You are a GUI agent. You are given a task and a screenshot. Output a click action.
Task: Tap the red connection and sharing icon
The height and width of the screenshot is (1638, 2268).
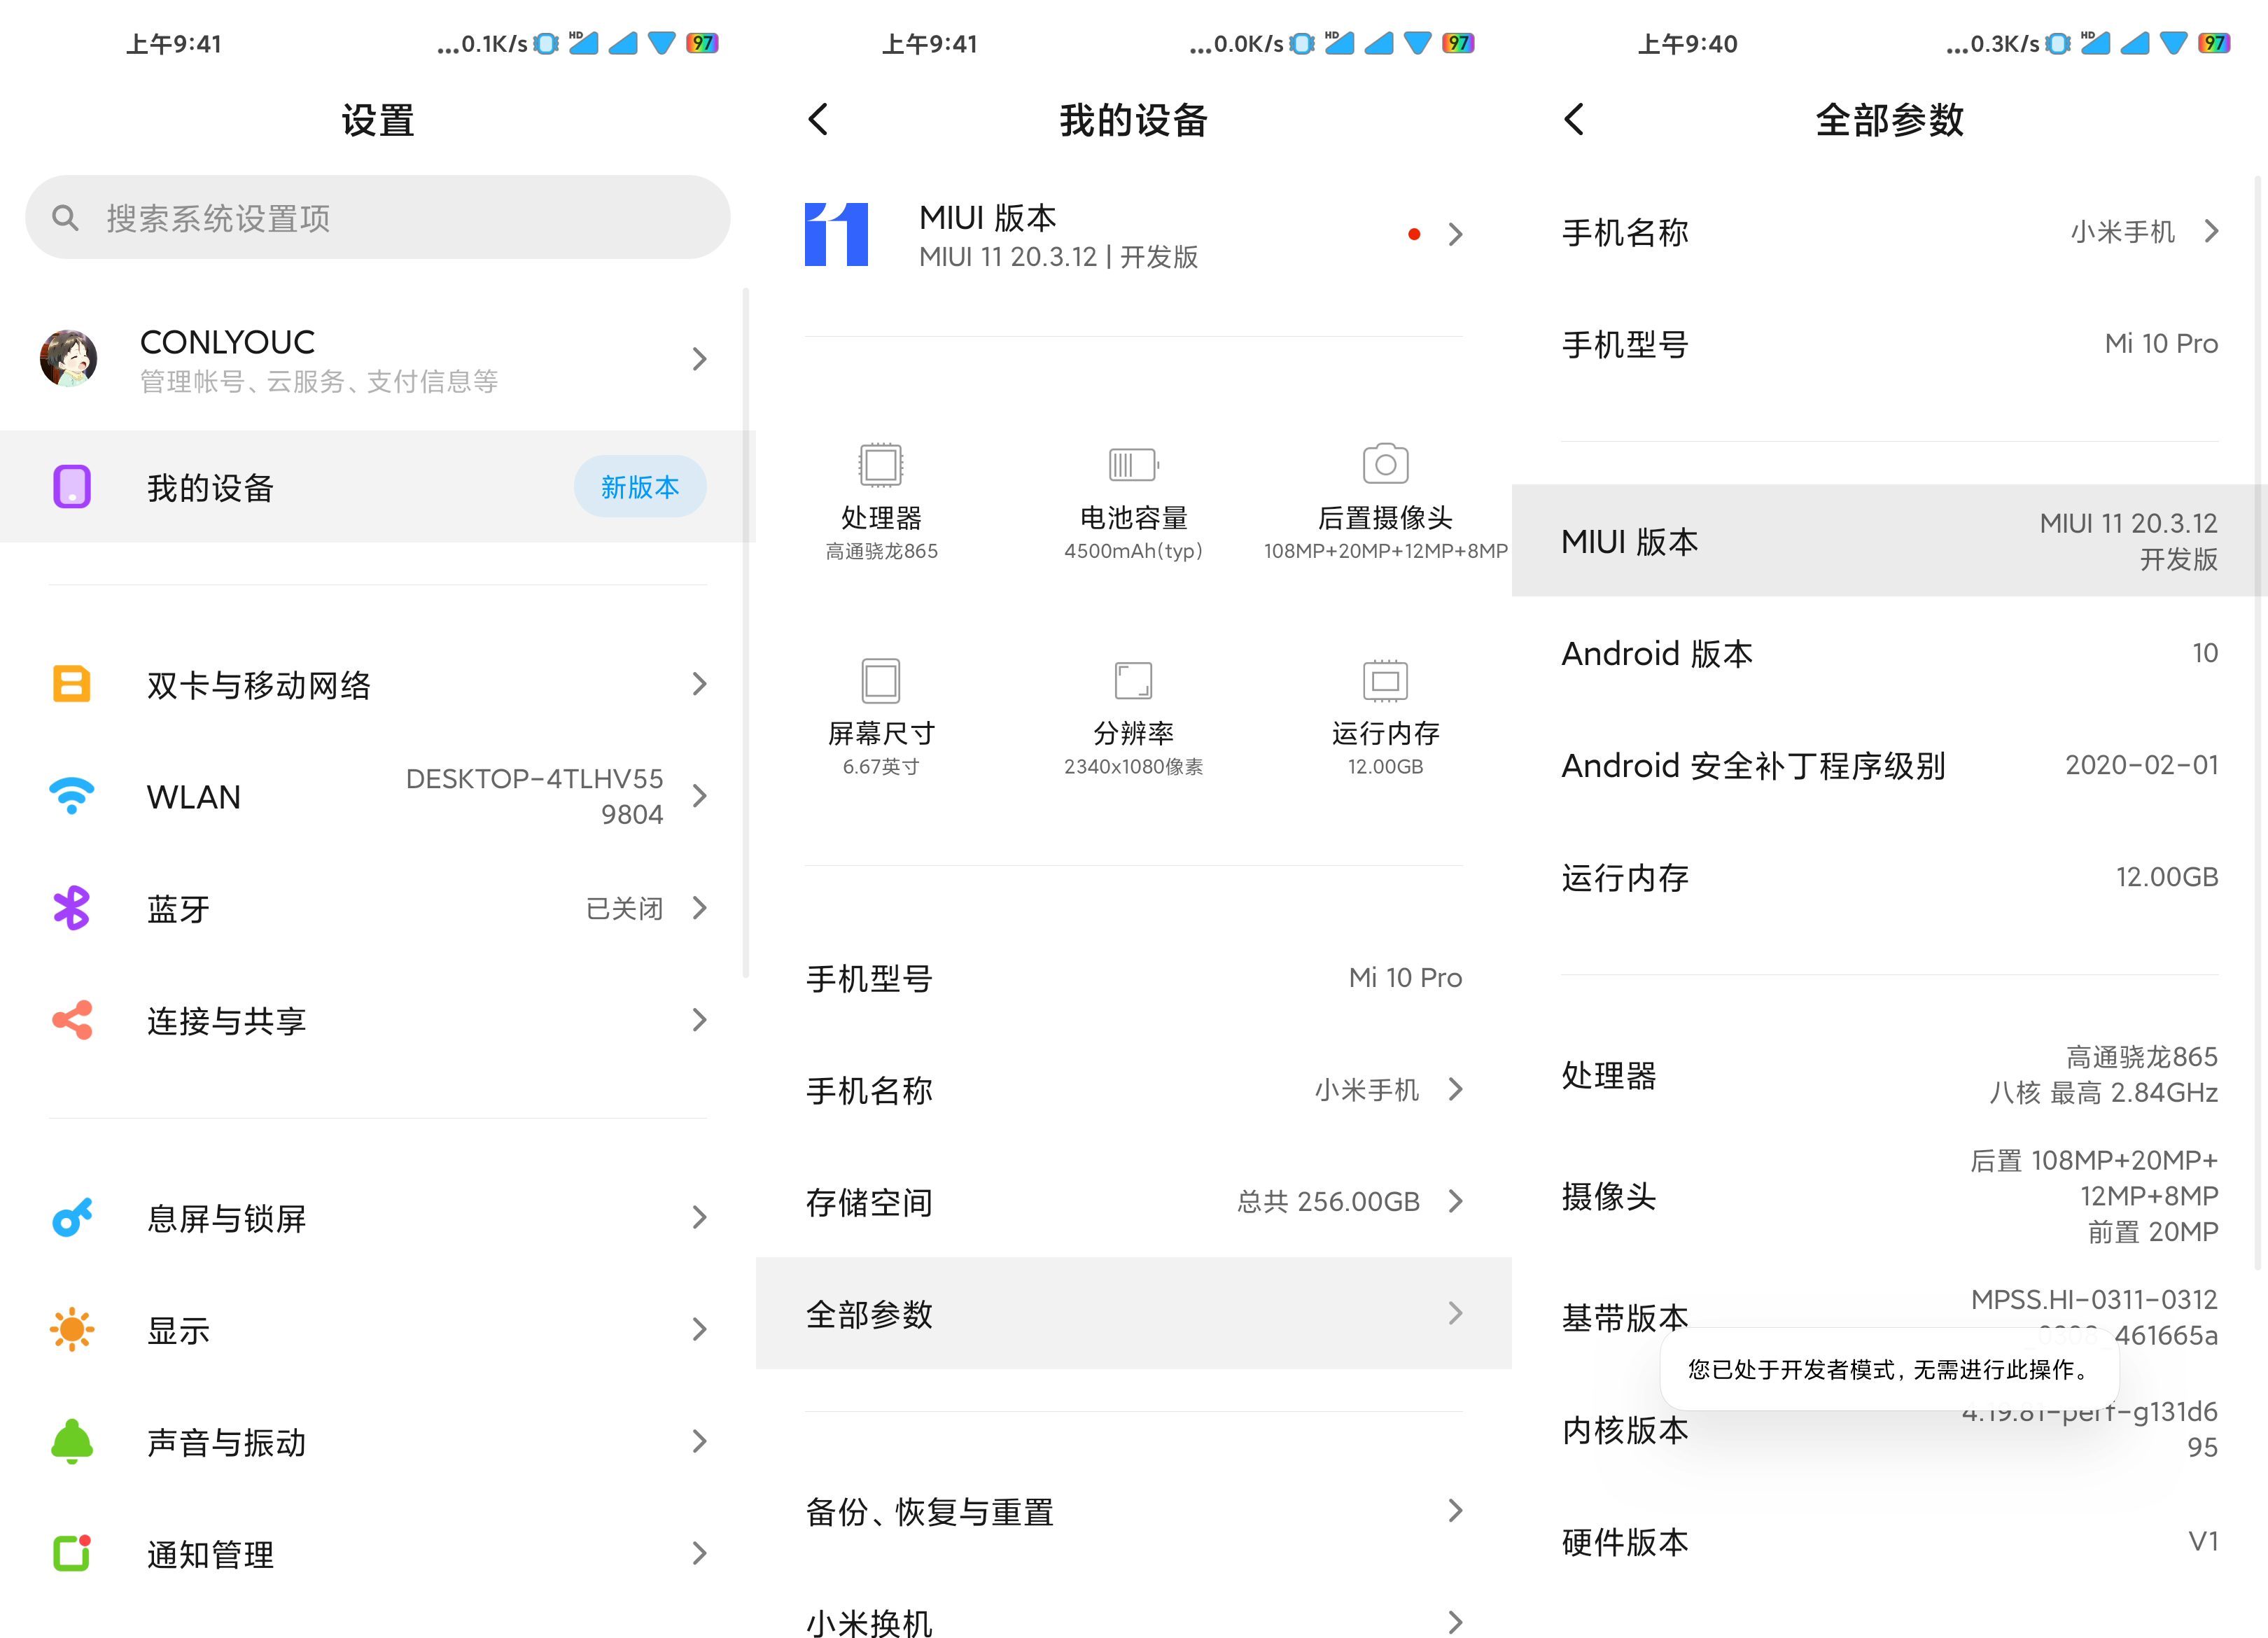point(72,1020)
